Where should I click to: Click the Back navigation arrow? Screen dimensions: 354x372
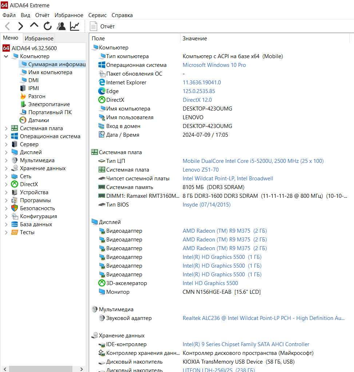coord(8,26)
